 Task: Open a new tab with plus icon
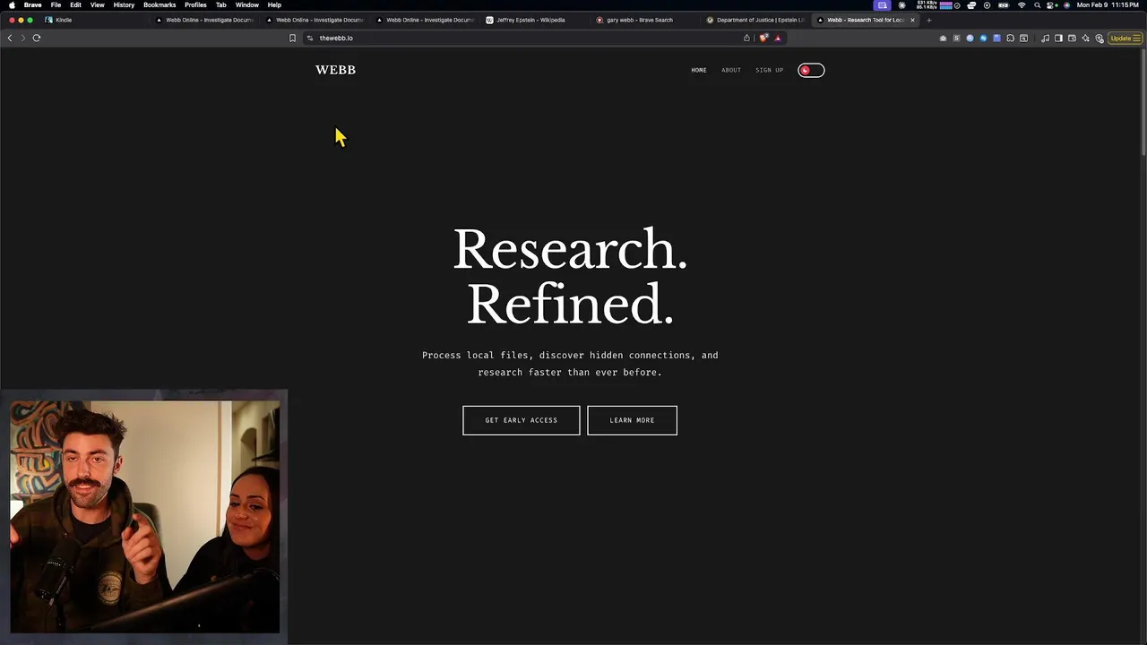tap(929, 20)
